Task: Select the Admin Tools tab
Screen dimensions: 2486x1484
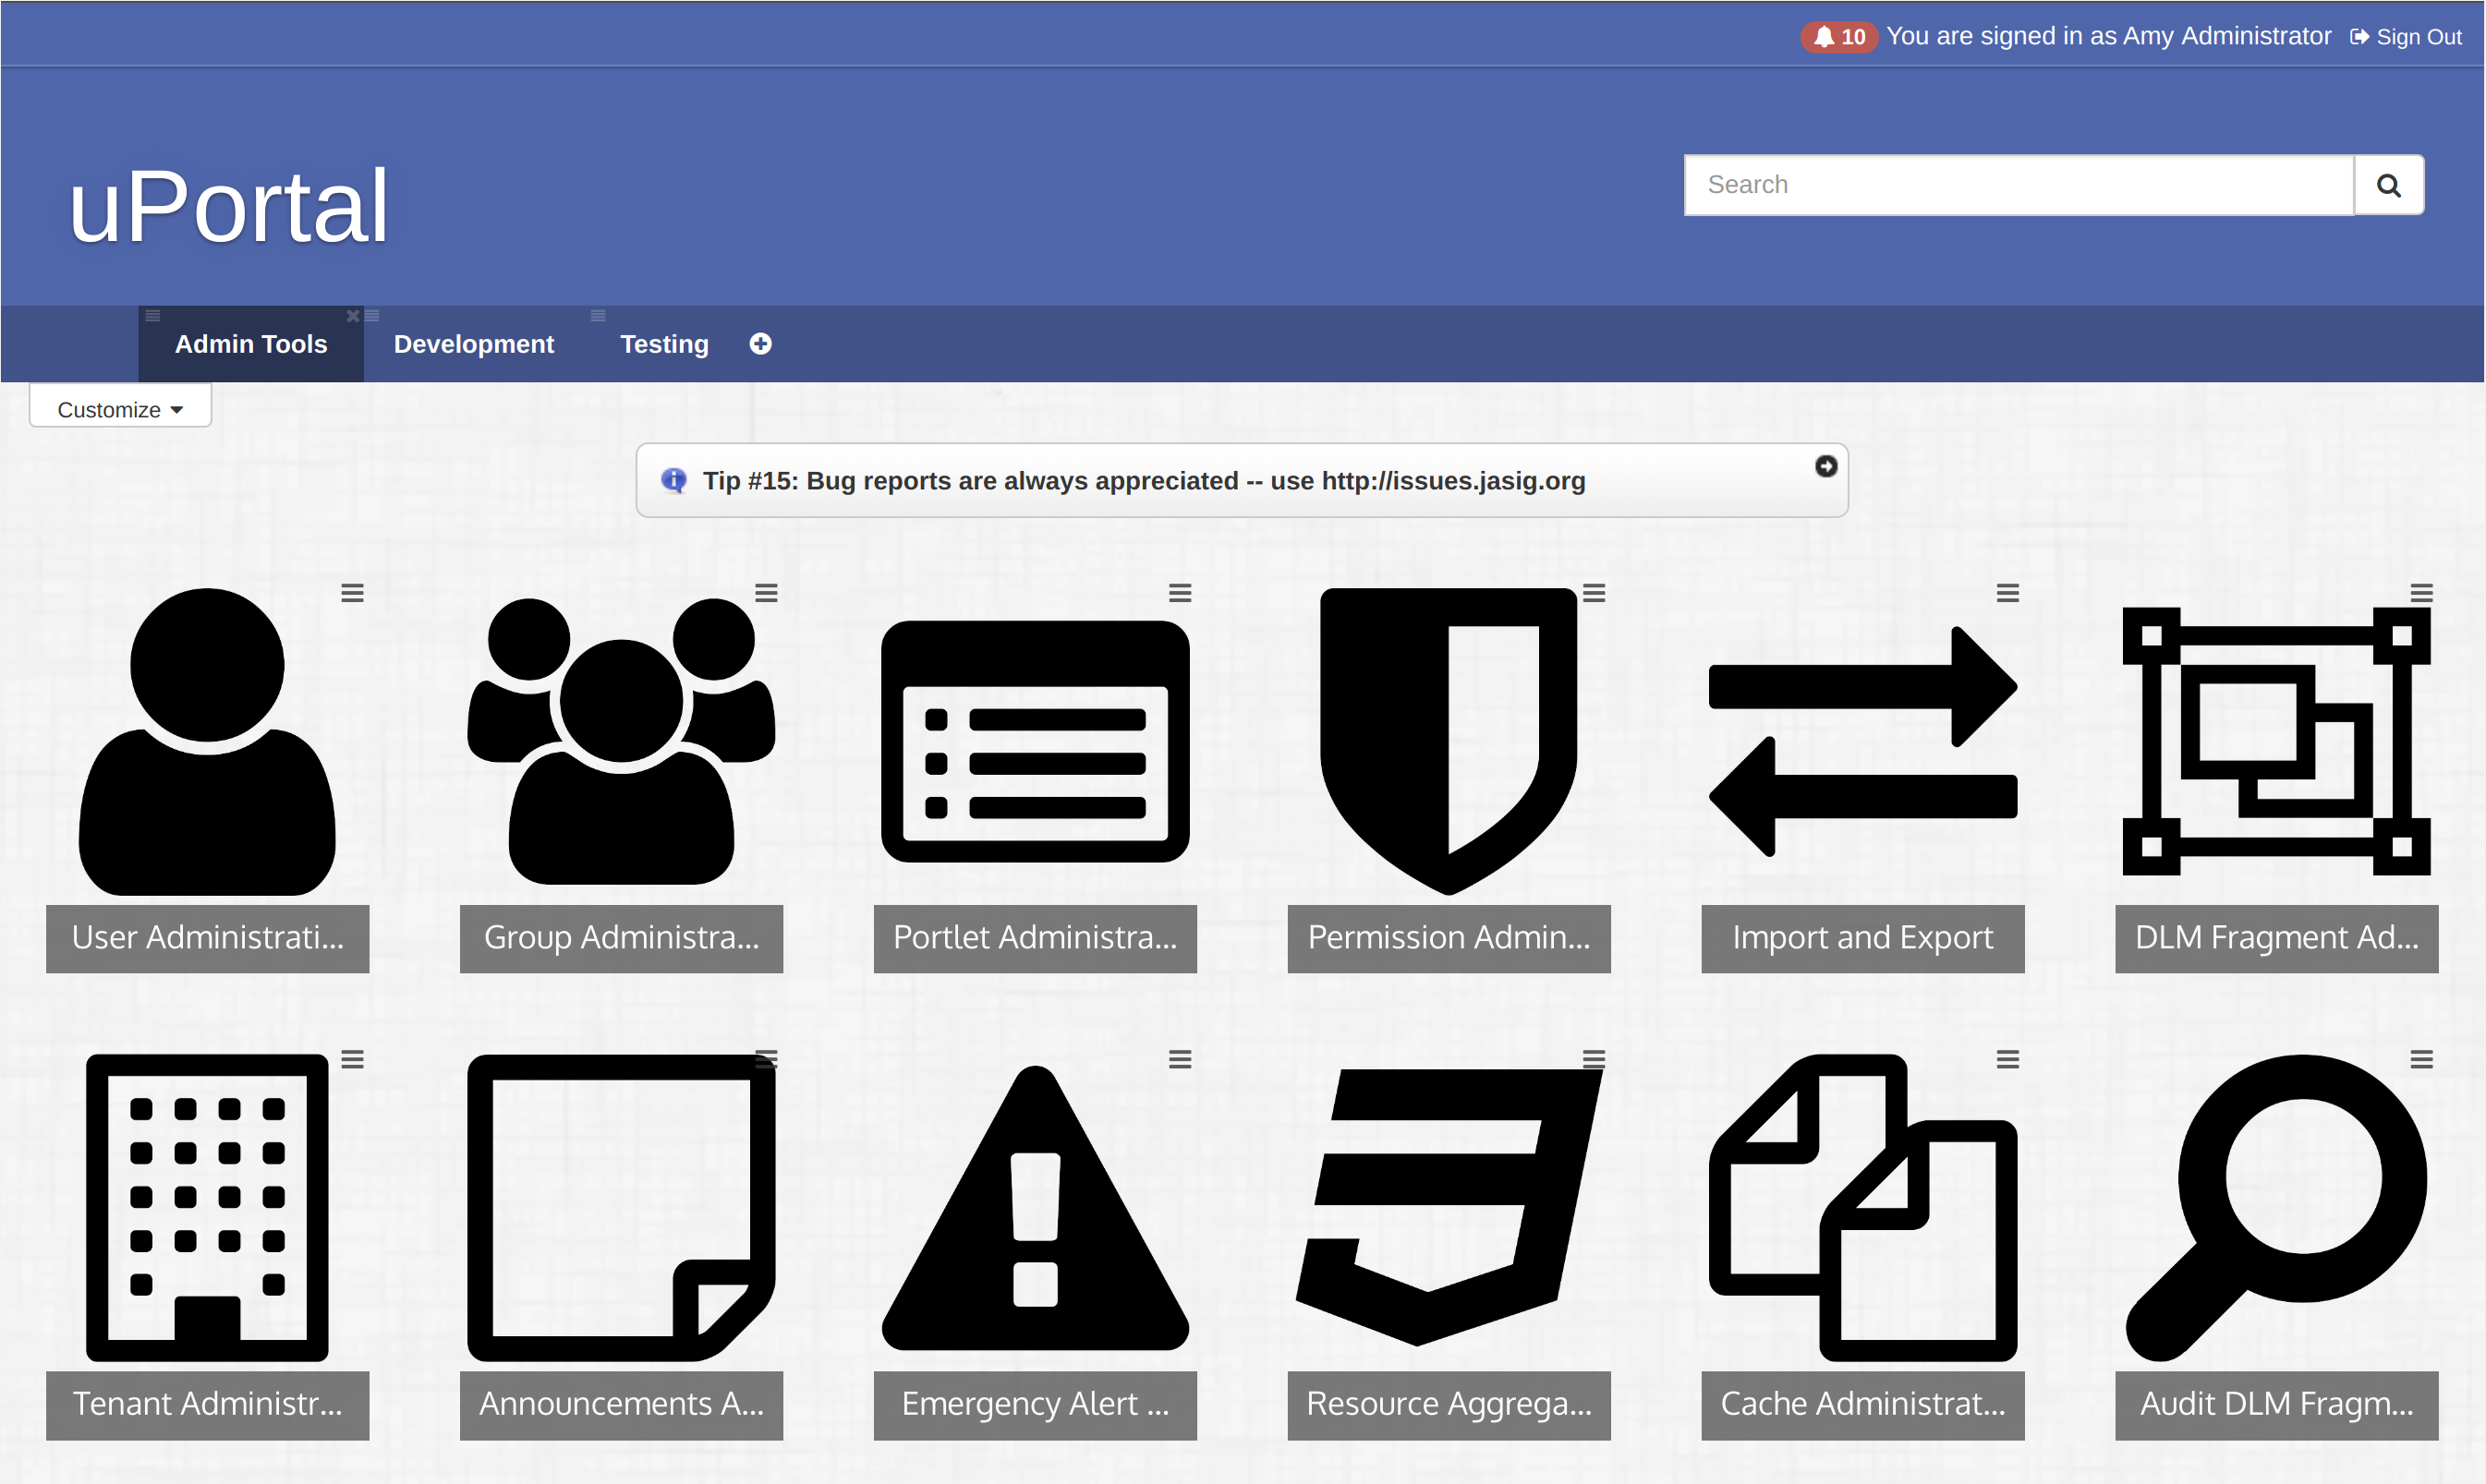Action: pos(251,344)
